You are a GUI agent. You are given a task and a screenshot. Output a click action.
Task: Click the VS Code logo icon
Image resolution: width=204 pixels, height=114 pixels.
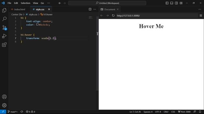tap(3, 3)
